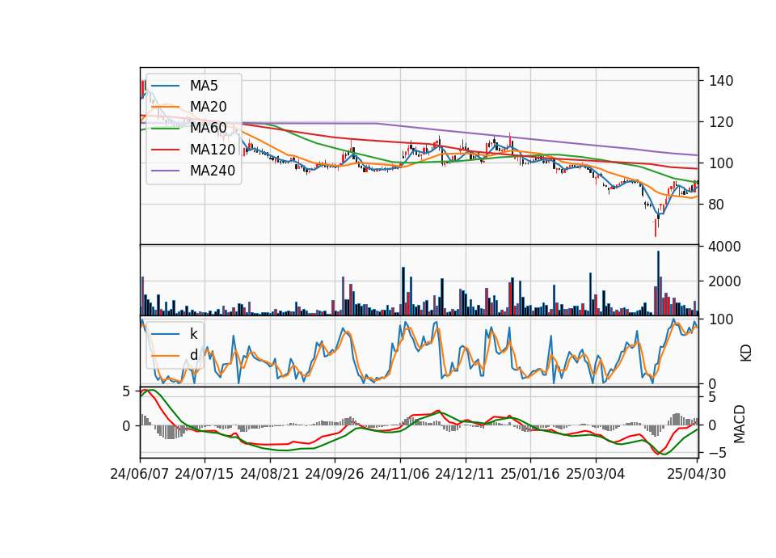Image resolution: width=776 pixels, height=558 pixels.
Task: Click the 24/09/26 date axis label
Action: click(x=335, y=474)
